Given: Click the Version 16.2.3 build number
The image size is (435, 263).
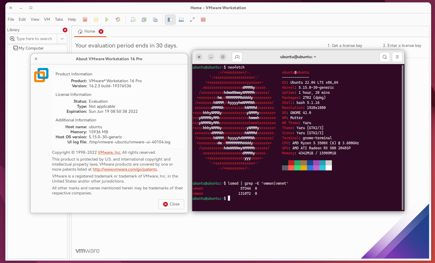Looking at the screenshot, I should point(110,86).
